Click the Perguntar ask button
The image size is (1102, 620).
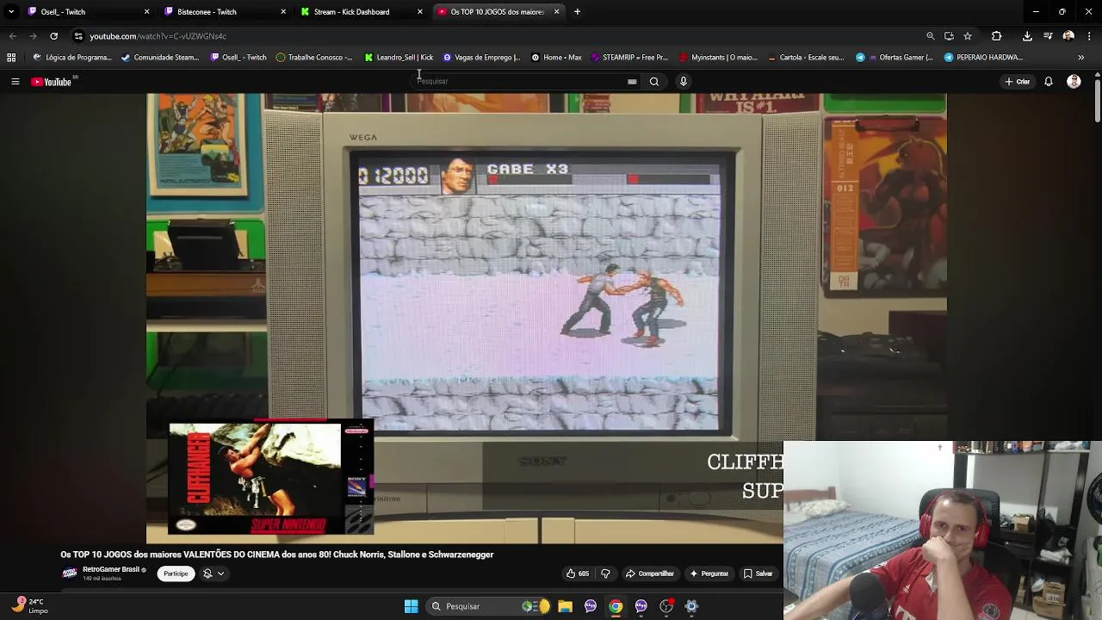click(709, 573)
